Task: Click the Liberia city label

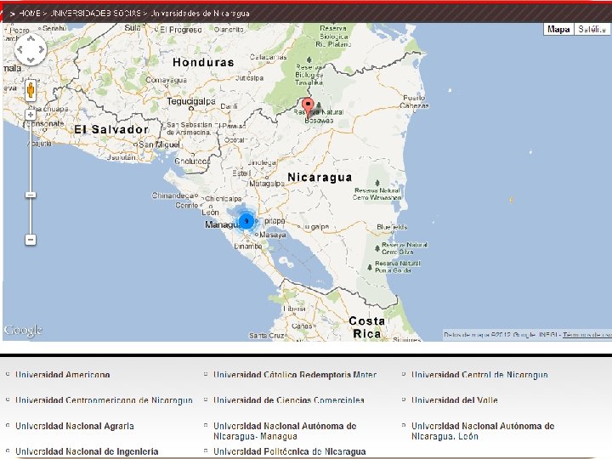Action: (x=294, y=309)
